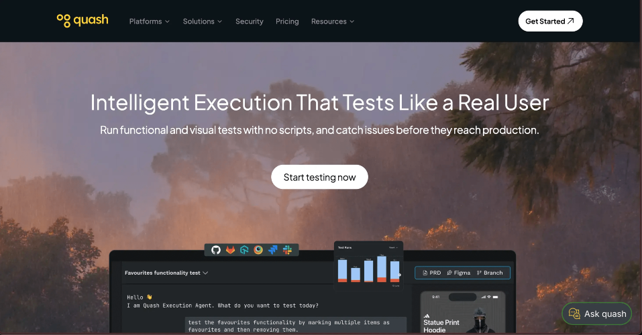Viewport: 642px width, 335px height.
Task: Click the favourites test prompt message
Action: (296, 326)
